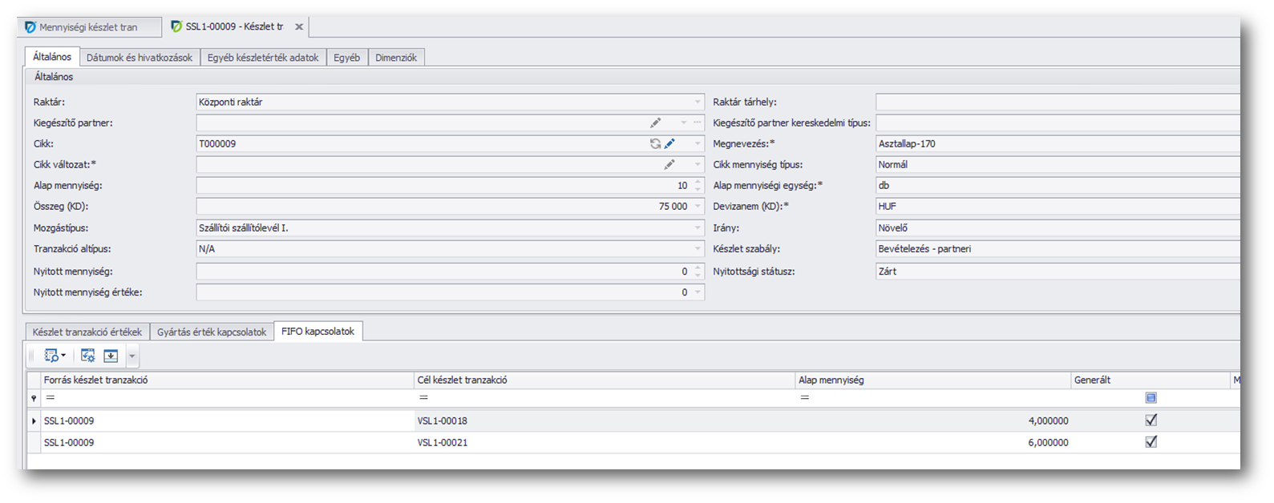Click the ellipsis button in Kiegészítő partner field

coord(698,123)
